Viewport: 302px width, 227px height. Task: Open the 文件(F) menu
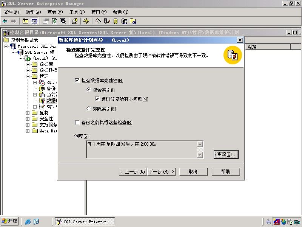(11, 12)
